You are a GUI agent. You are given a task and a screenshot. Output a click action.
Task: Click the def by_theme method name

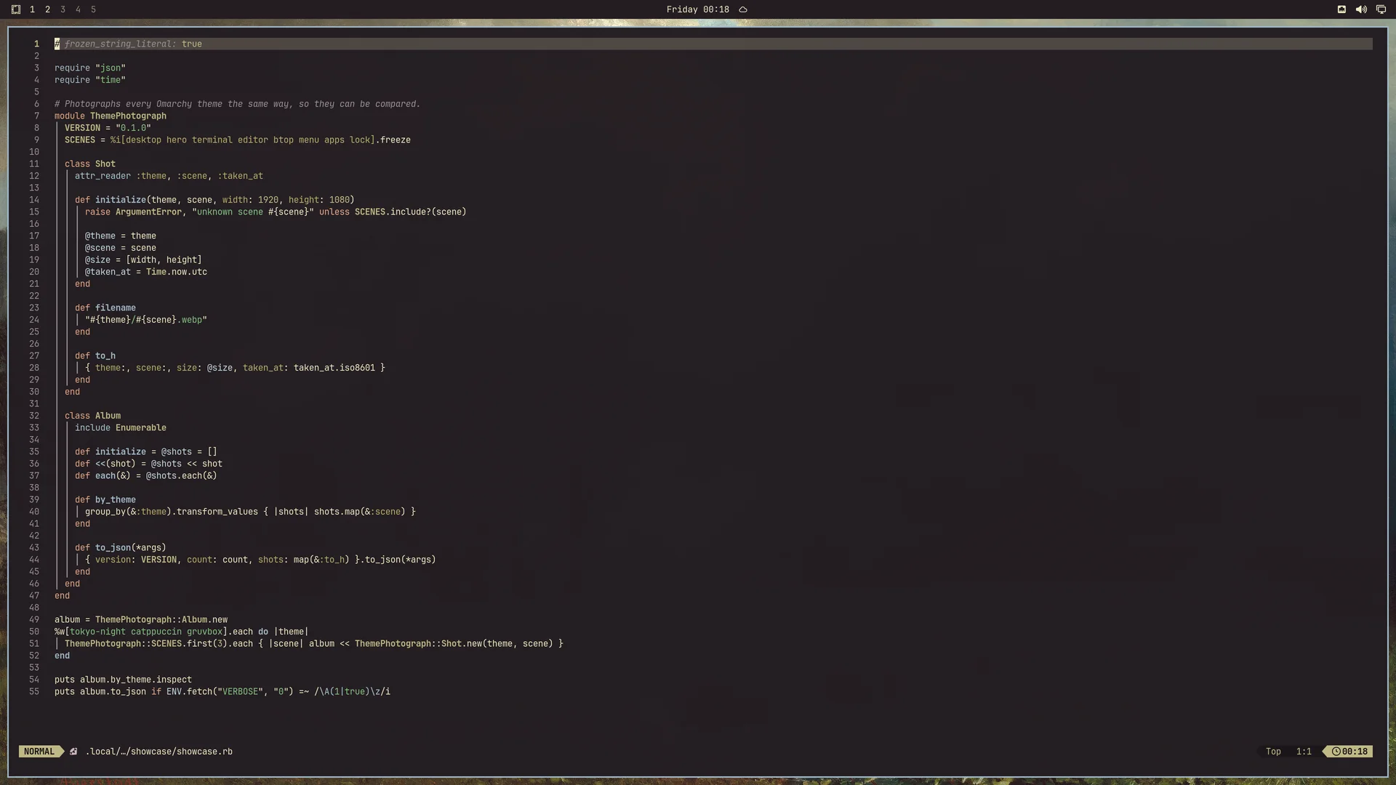[116, 500]
